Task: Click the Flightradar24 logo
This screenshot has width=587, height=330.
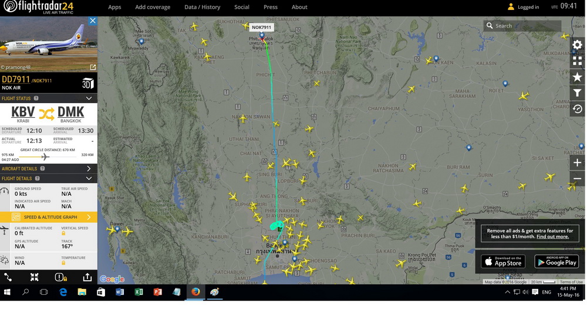Action: pyautogui.click(x=39, y=7)
